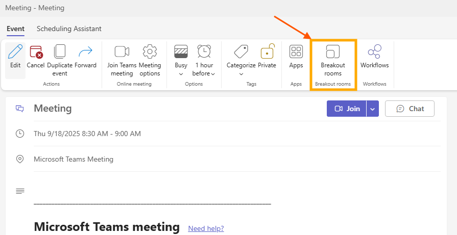Click the purple Join button
Screen dimensions: 457x235
347,109
